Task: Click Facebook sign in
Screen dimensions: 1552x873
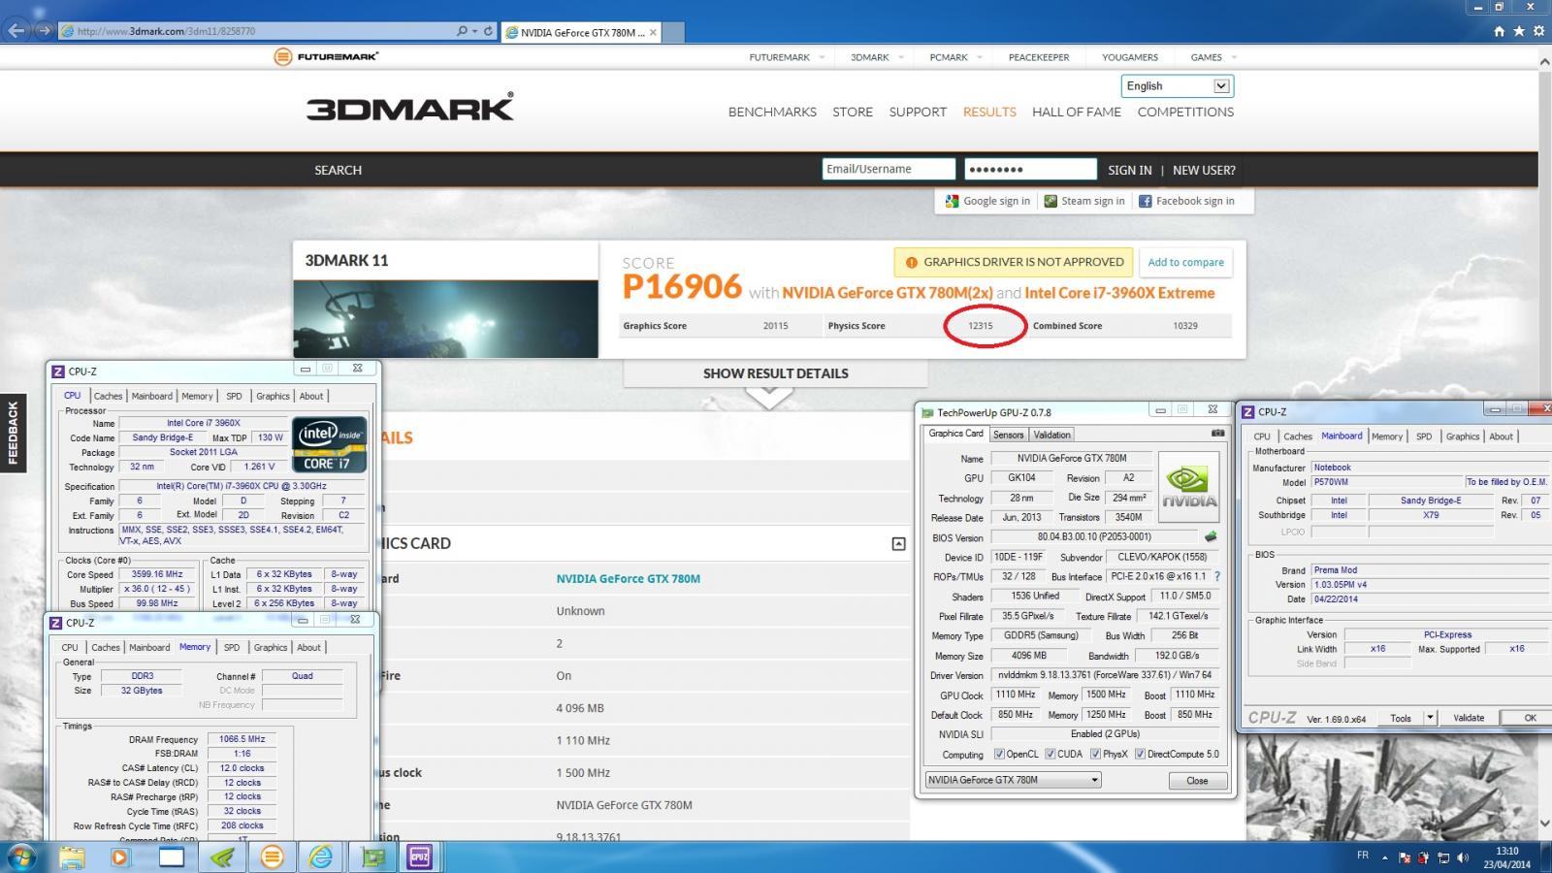Action: coord(1186,201)
